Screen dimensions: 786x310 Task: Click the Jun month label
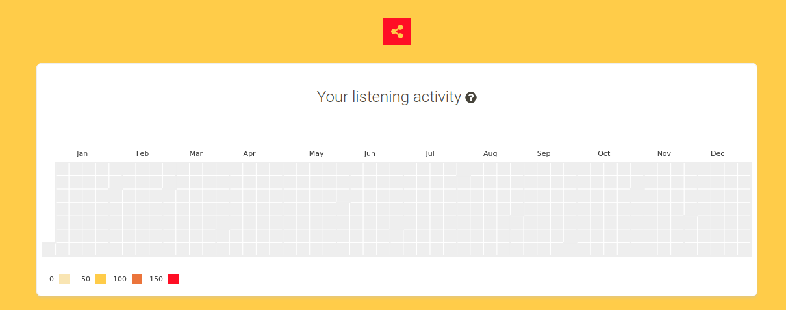tap(370, 154)
